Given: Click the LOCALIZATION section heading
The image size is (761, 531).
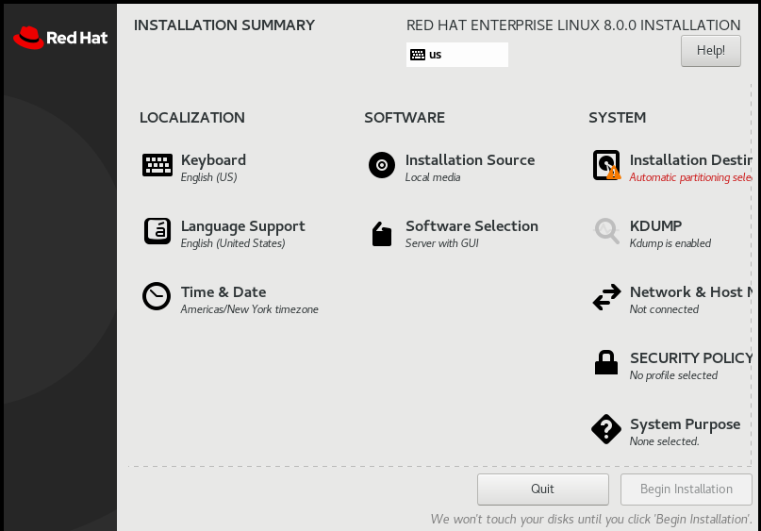Looking at the screenshot, I should (x=192, y=118).
